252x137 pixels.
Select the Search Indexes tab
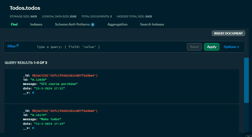point(152,24)
